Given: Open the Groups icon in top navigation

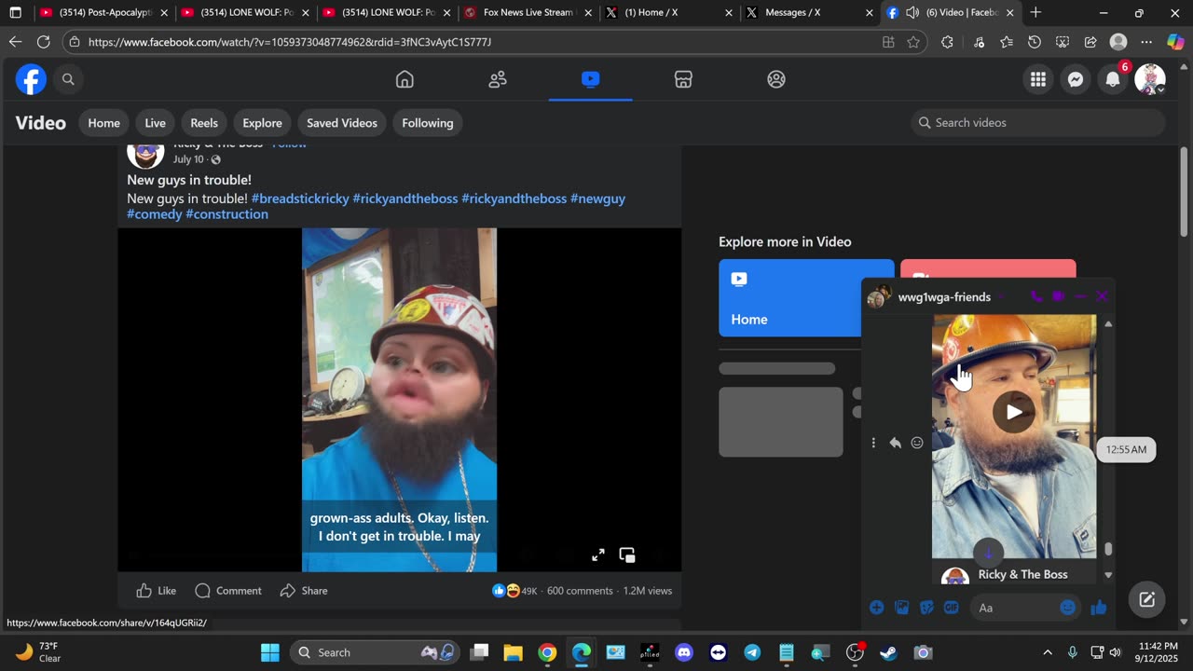Looking at the screenshot, I should pos(776,79).
